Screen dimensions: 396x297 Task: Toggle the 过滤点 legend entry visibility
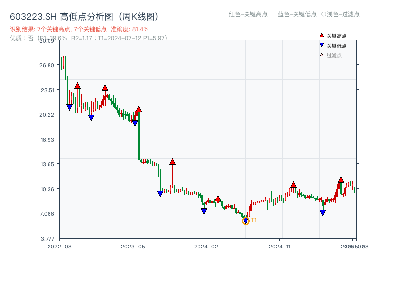332,55
